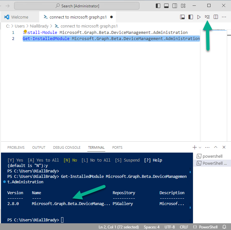Click line number 2 in gutter
This screenshot has width=231, height=230.
coord(13,39)
